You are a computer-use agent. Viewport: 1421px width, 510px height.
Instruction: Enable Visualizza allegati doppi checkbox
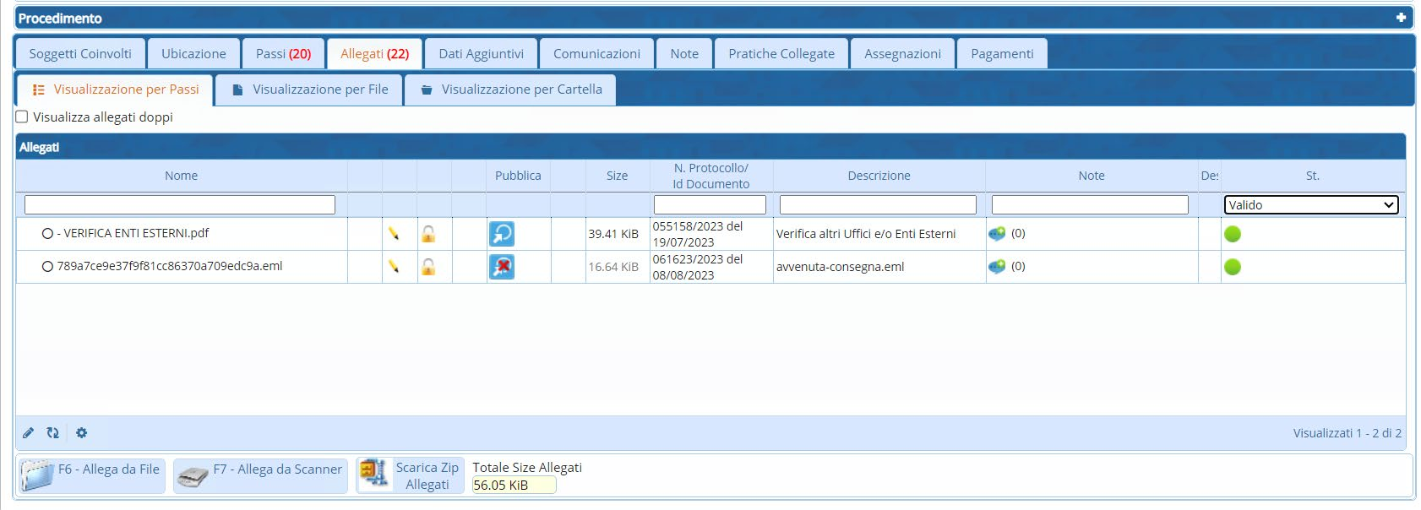23,117
